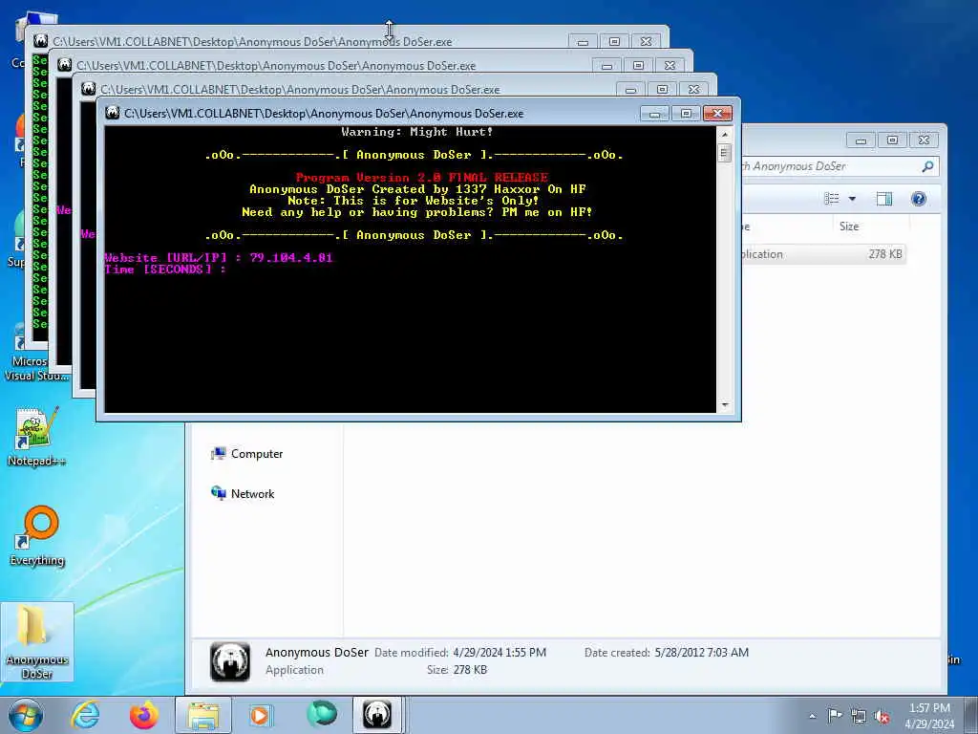The height and width of the screenshot is (734, 978).
Task: Close the Explorer window
Action: (x=924, y=140)
